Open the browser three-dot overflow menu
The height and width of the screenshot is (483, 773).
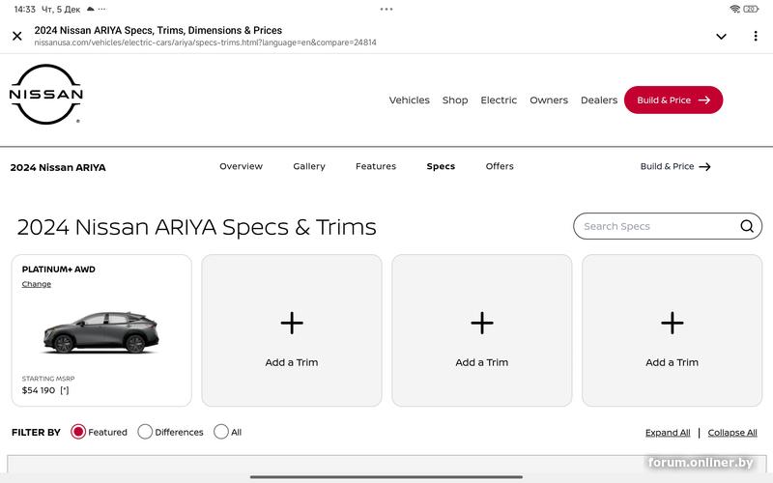756,36
